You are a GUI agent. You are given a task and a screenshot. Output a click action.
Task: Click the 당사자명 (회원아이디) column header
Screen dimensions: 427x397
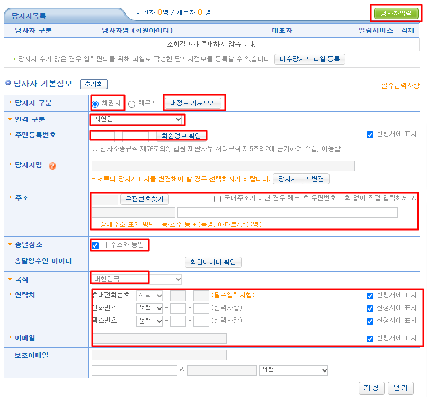137,30
